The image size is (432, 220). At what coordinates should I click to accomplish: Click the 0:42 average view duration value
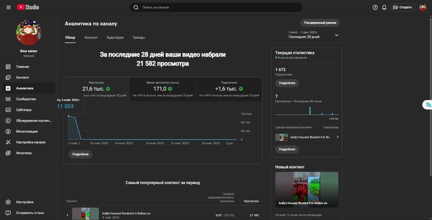[219, 215]
